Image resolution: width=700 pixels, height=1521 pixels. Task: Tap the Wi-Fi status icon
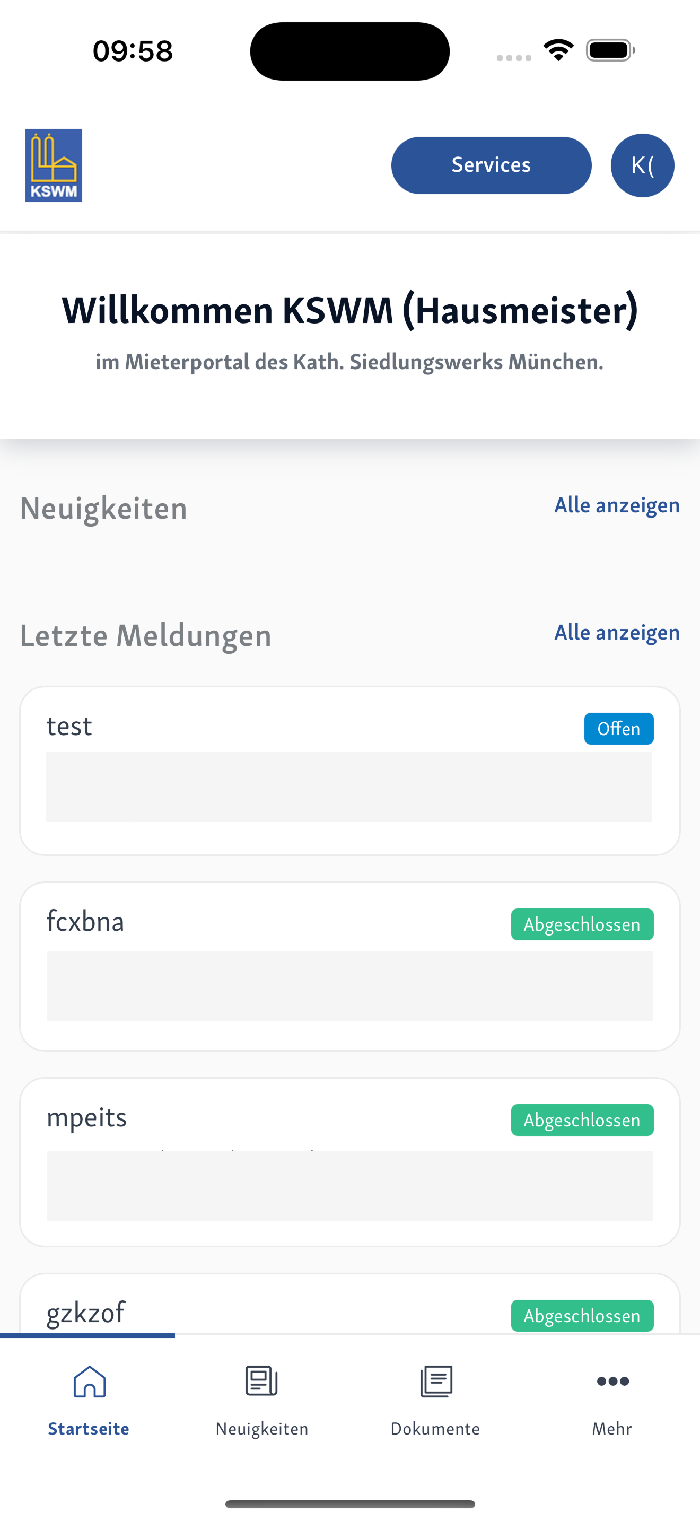point(558,50)
